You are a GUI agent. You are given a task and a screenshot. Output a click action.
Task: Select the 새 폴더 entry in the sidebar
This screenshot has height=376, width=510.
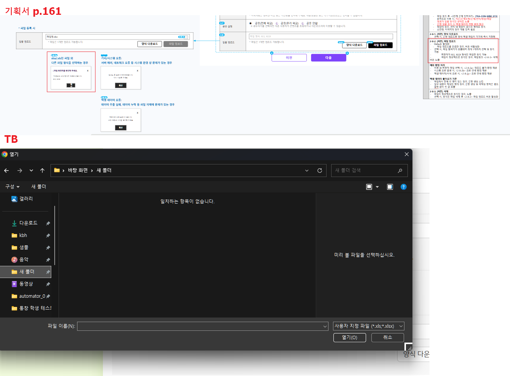26,272
